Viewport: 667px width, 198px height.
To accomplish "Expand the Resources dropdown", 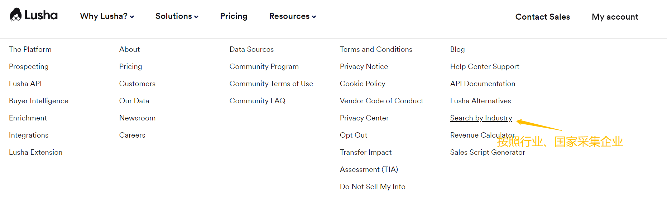I will click(x=293, y=16).
